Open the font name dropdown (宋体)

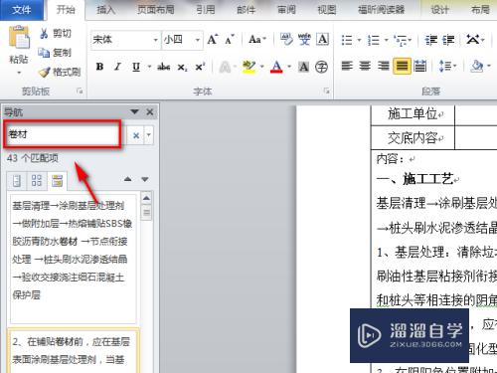[155, 40]
